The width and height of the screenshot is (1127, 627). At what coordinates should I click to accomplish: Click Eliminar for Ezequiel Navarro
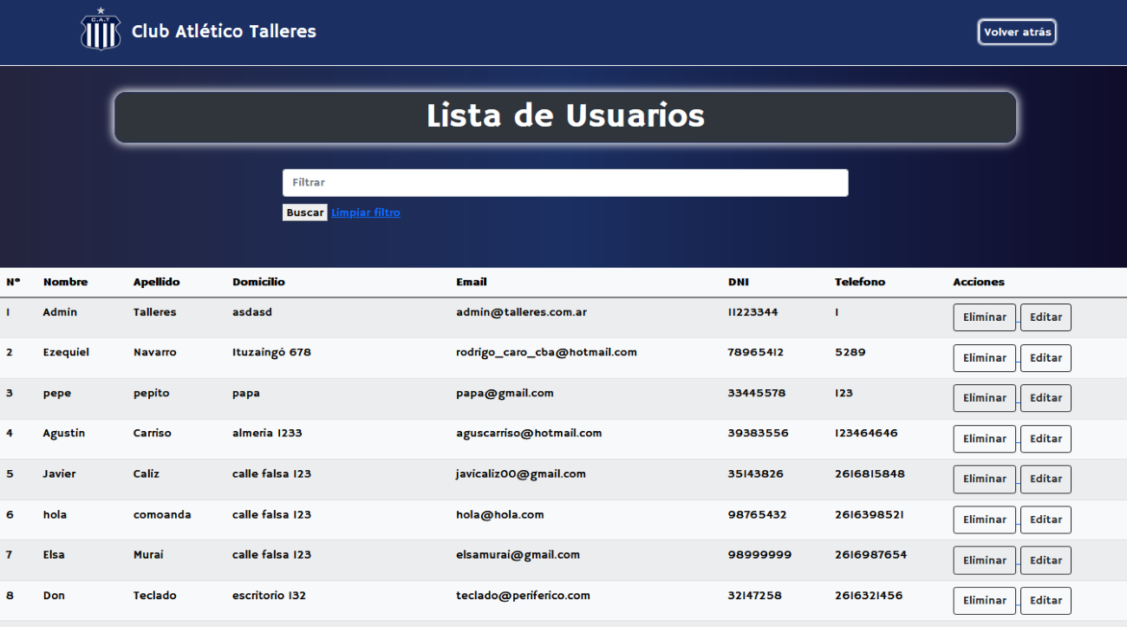coord(985,358)
